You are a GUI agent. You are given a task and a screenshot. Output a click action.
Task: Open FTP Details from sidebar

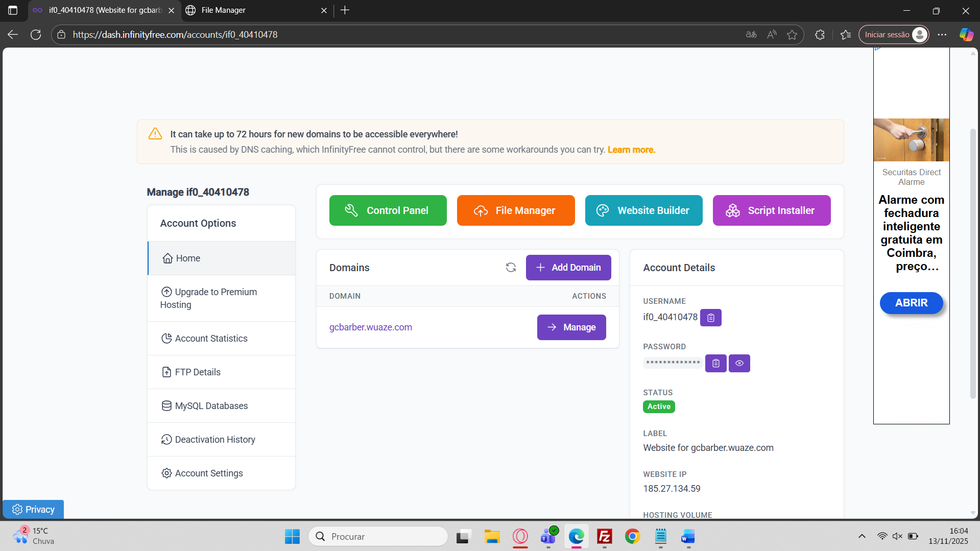[x=198, y=372]
